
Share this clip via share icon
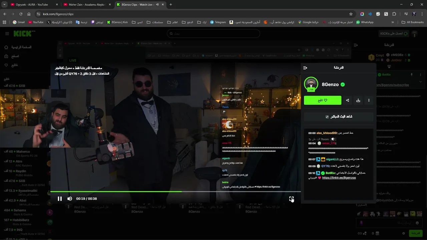[348, 100]
